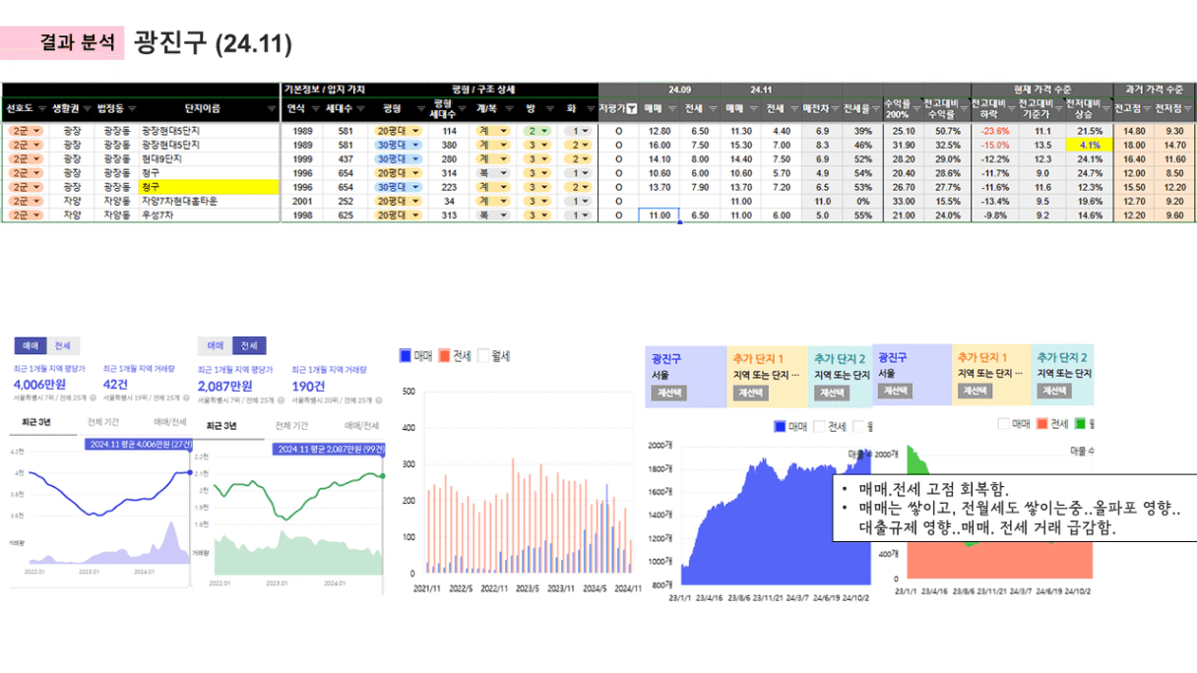Viewport: 1197px width, 673px height.
Task: Click the active filter icon on 저평가
Action: click(x=631, y=108)
